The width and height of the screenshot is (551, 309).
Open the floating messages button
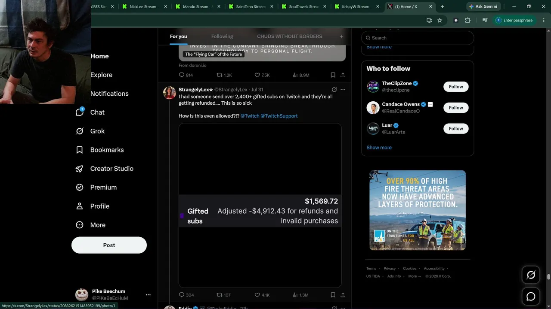coord(531,297)
